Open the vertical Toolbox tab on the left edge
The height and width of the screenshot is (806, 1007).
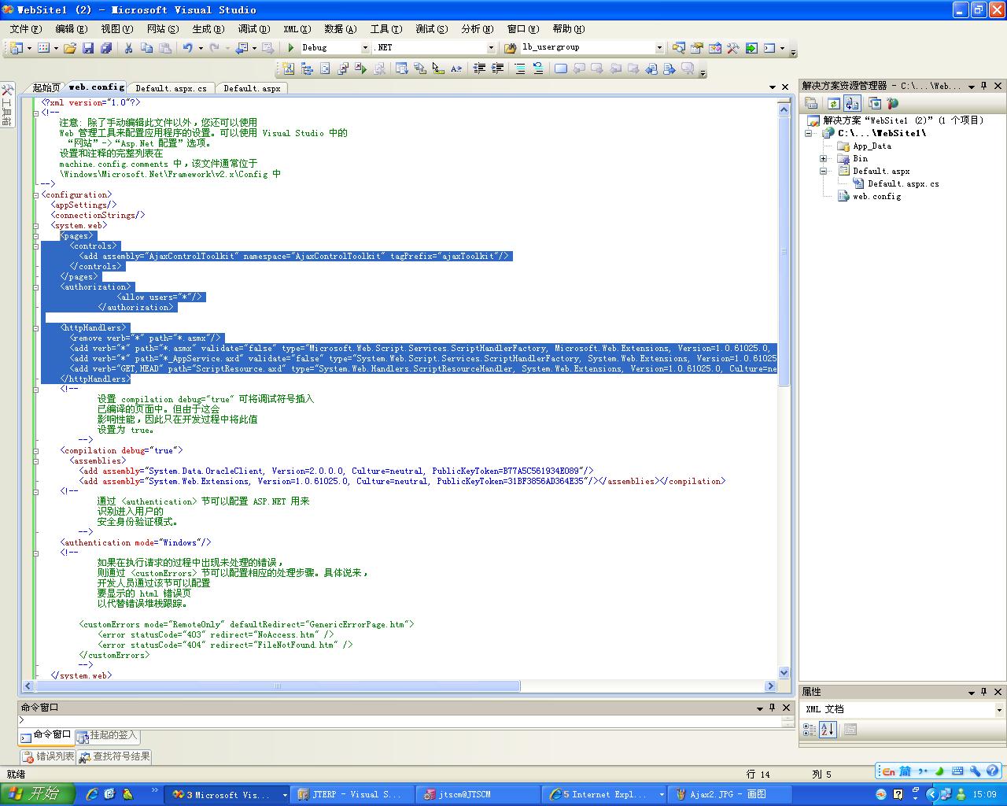tap(7, 105)
